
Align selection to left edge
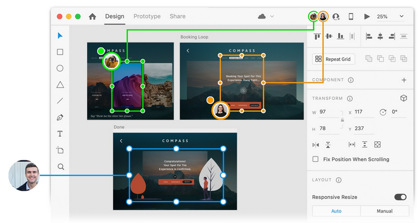coord(369,37)
